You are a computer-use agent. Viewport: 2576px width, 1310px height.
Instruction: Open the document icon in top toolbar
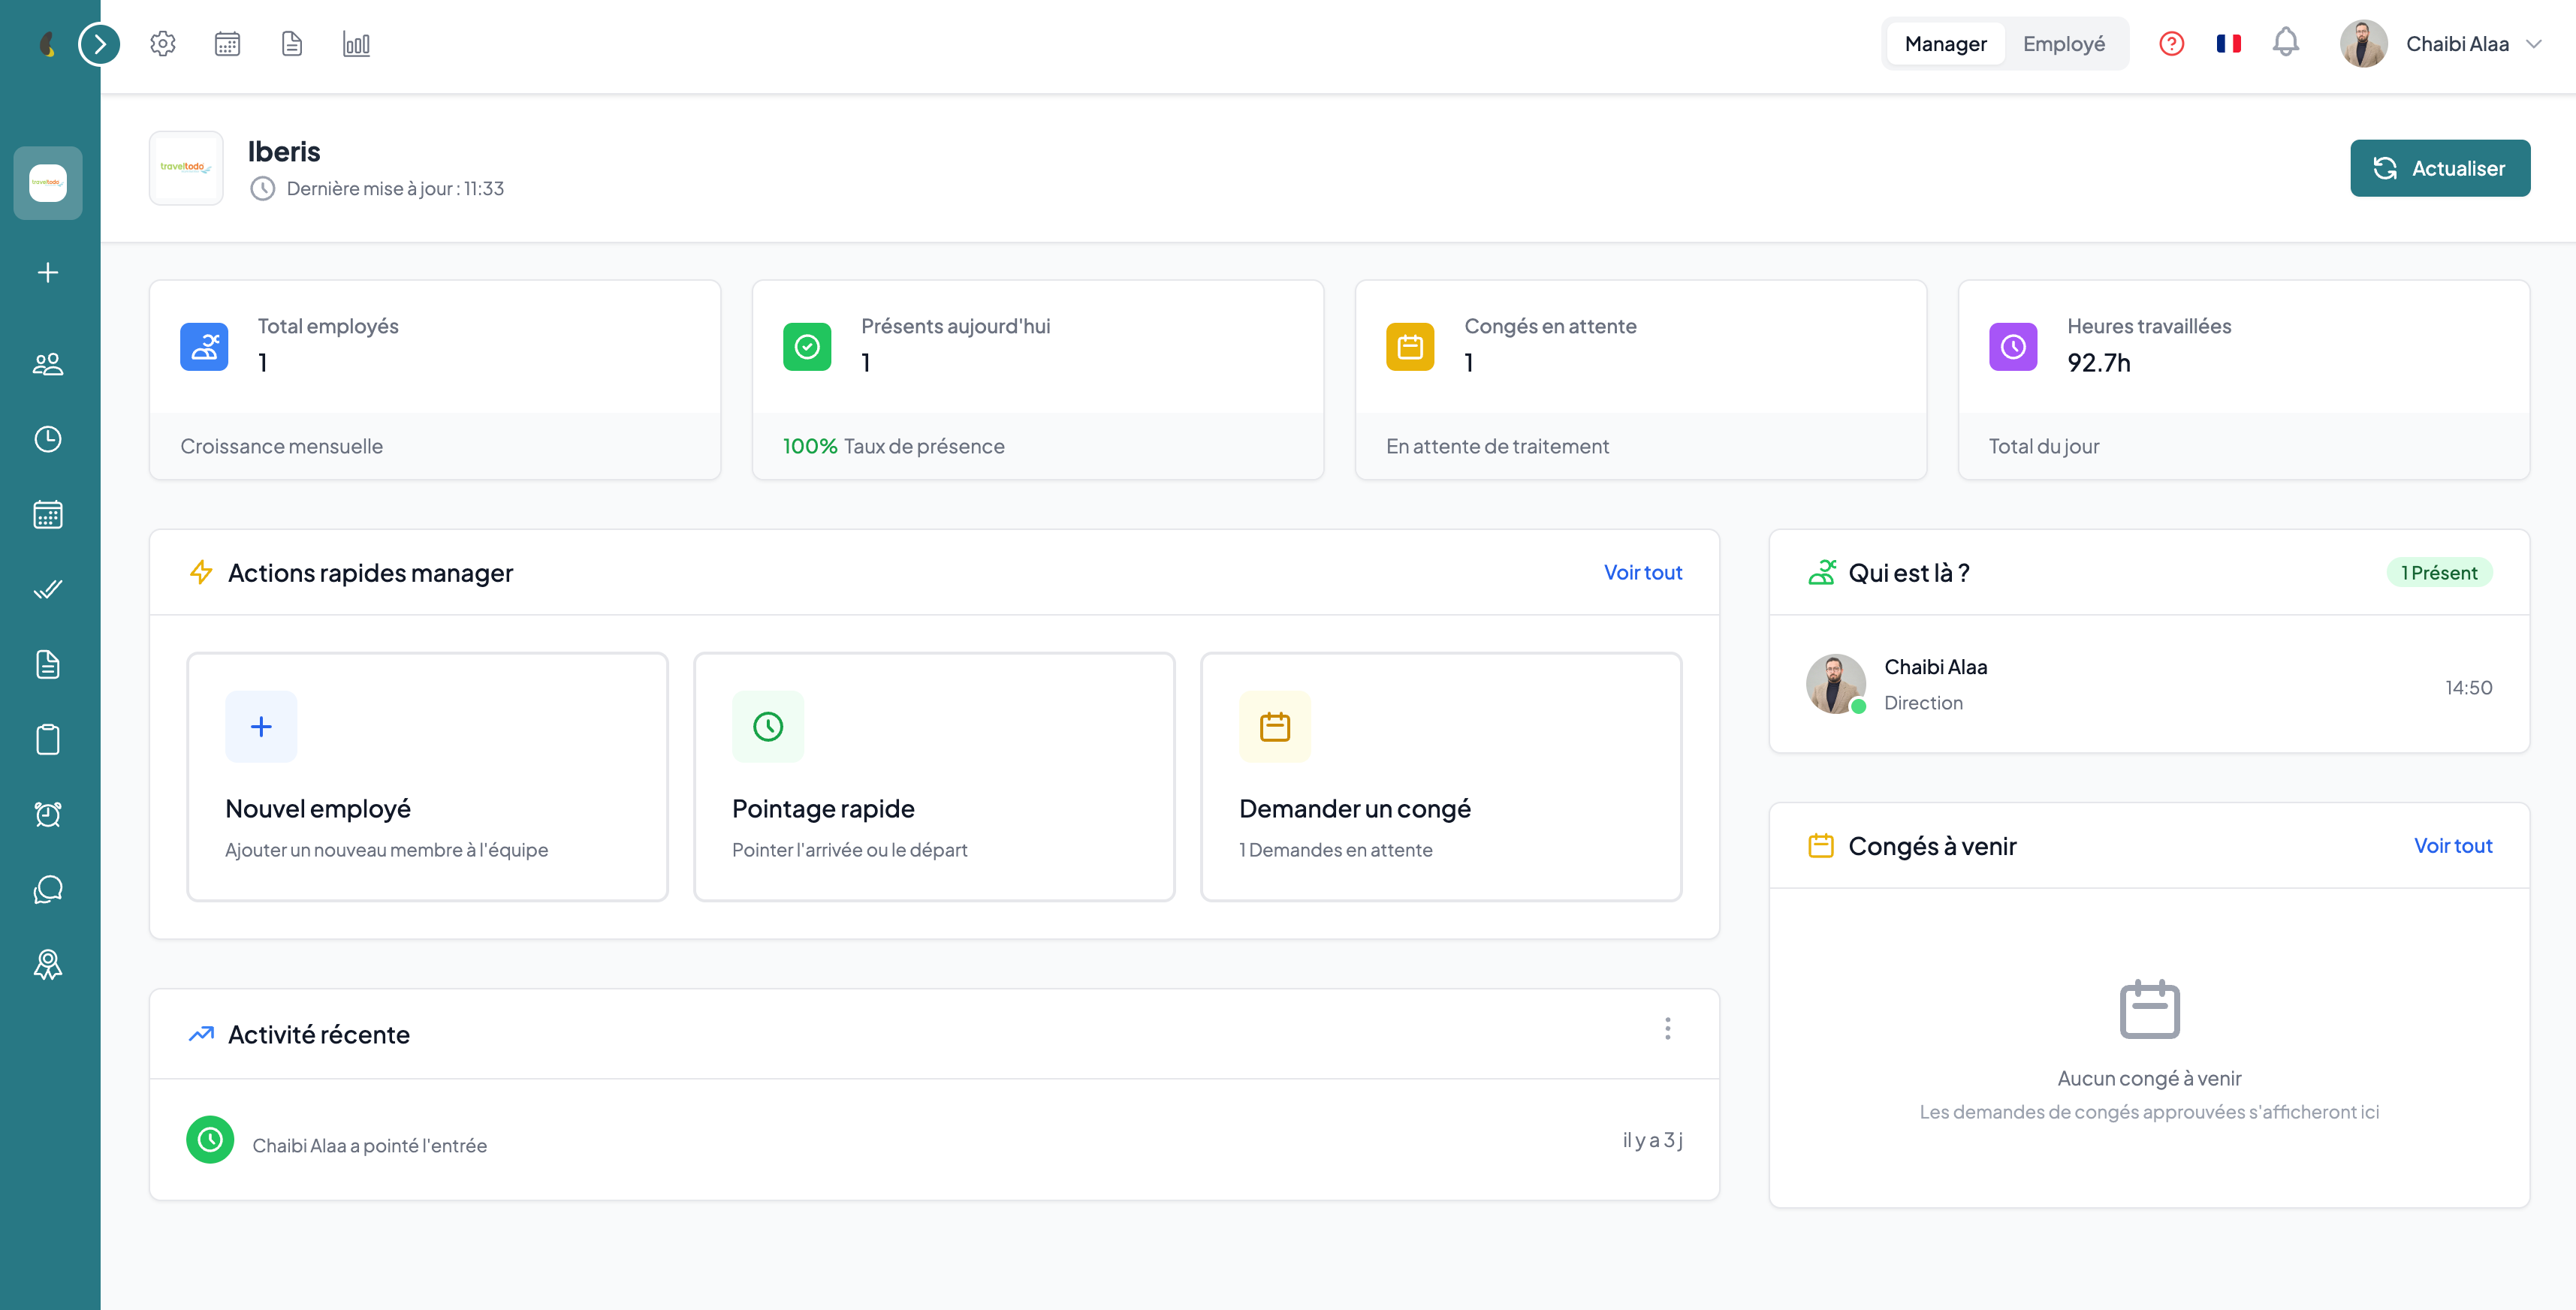[x=292, y=44]
